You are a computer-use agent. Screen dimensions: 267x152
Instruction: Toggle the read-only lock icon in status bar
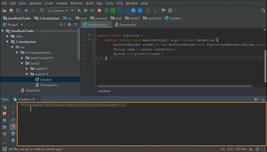(251, 149)
